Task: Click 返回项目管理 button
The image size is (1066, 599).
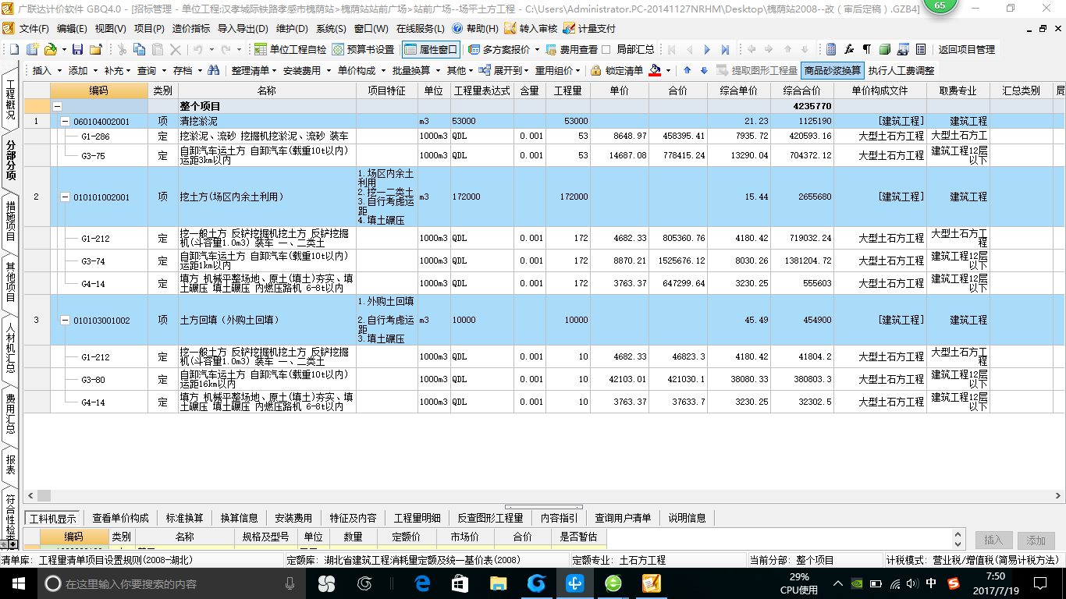Action: point(967,49)
